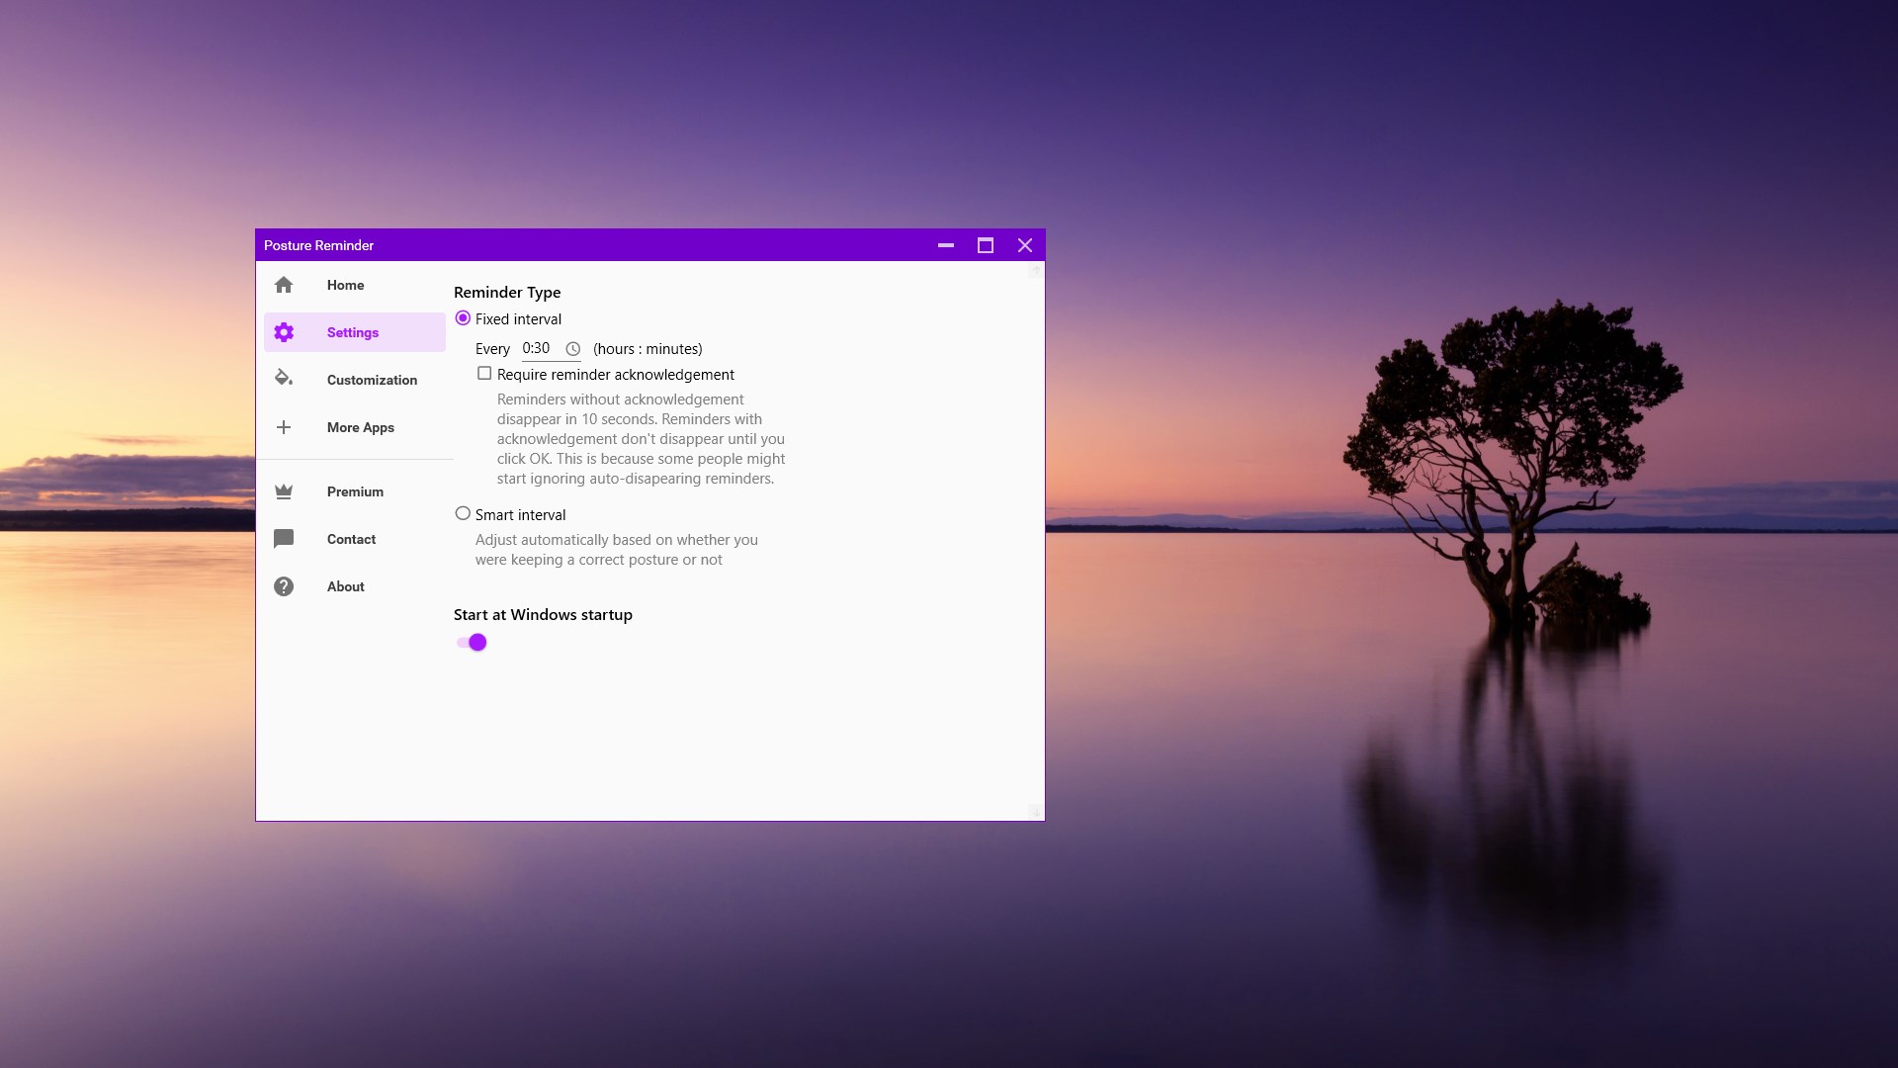The image size is (1898, 1068).
Task: Enable Require reminder acknowledgement checkbox
Action: 484,374
